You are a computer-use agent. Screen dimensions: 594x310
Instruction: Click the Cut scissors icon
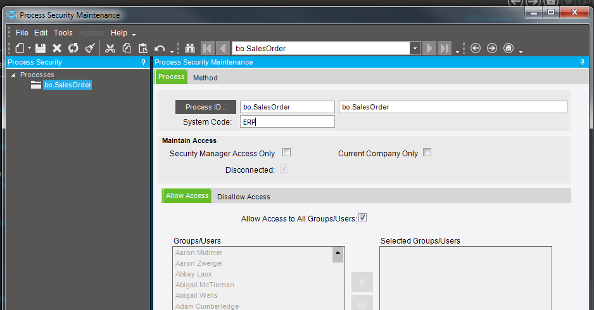(110, 49)
